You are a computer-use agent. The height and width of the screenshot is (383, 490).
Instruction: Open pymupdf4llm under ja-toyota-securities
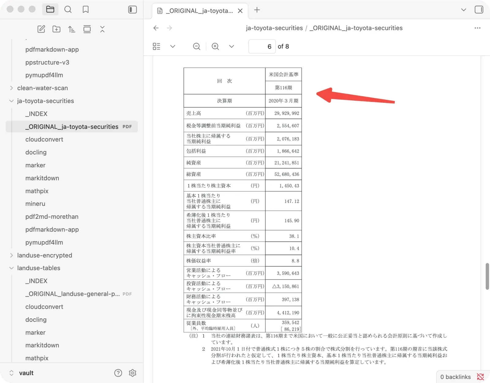pyautogui.click(x=44, y=242)
